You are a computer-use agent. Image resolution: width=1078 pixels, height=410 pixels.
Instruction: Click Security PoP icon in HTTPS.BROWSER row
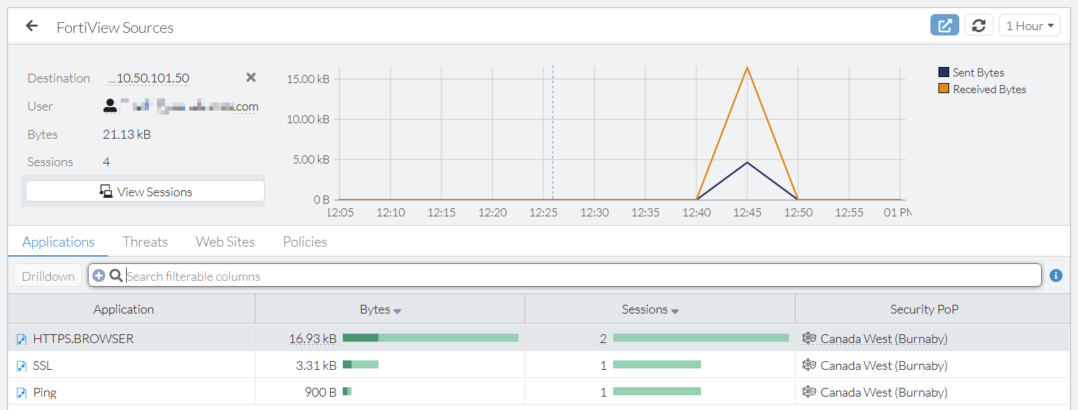809,338
